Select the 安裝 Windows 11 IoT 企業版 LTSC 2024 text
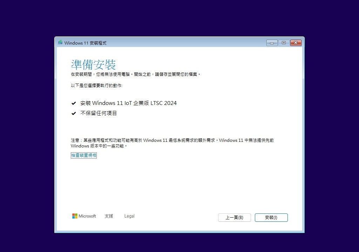This screenshot has height=252, width=359. pyautogui.click(x=128, y=103)
